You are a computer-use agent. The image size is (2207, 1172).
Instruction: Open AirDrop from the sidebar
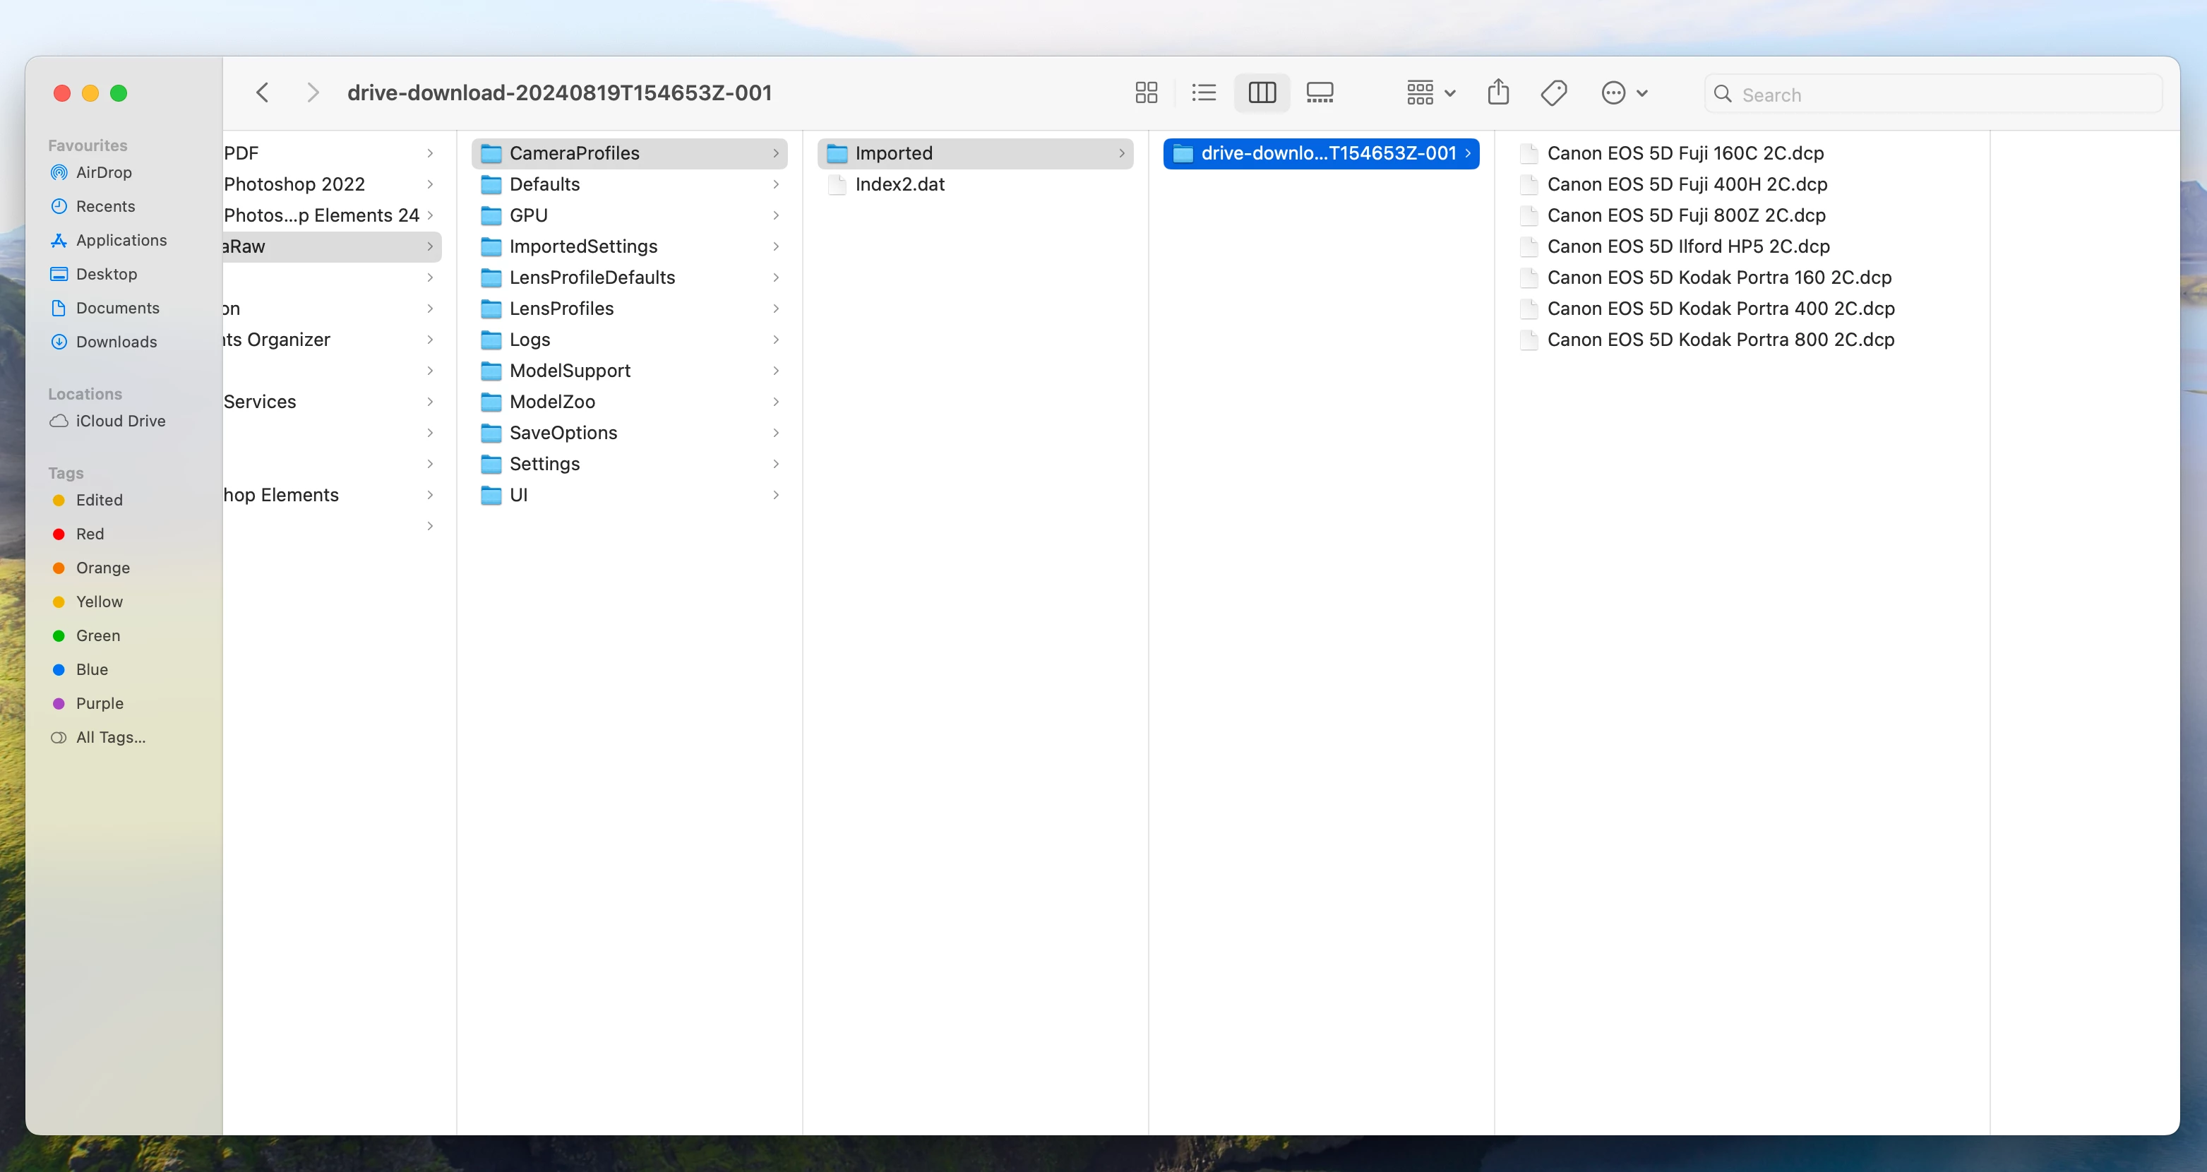pos(104,172)
